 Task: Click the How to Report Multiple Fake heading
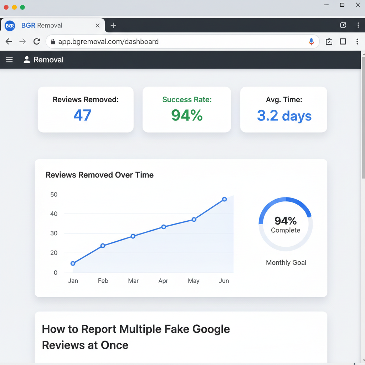pyautogui.click(x=136, y=337)
